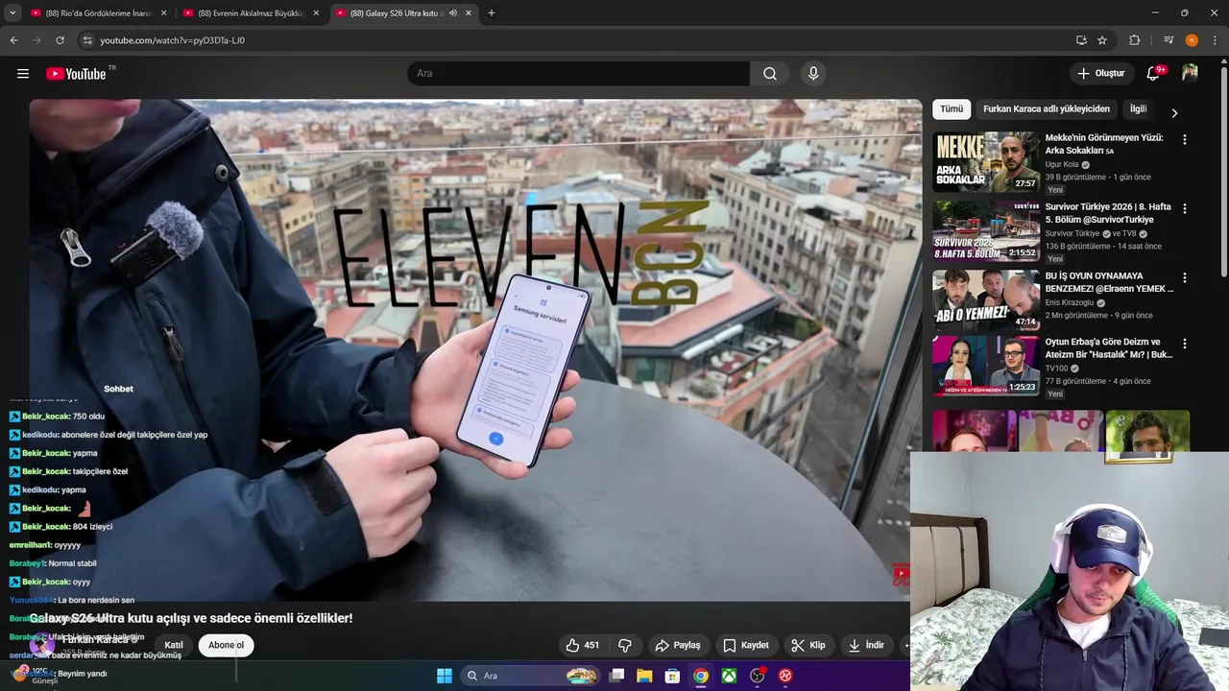Start voice search with the microphone icon
The height and width of the screenshot is (691, 1229).
pyautogui.click(x=813, y=74)
